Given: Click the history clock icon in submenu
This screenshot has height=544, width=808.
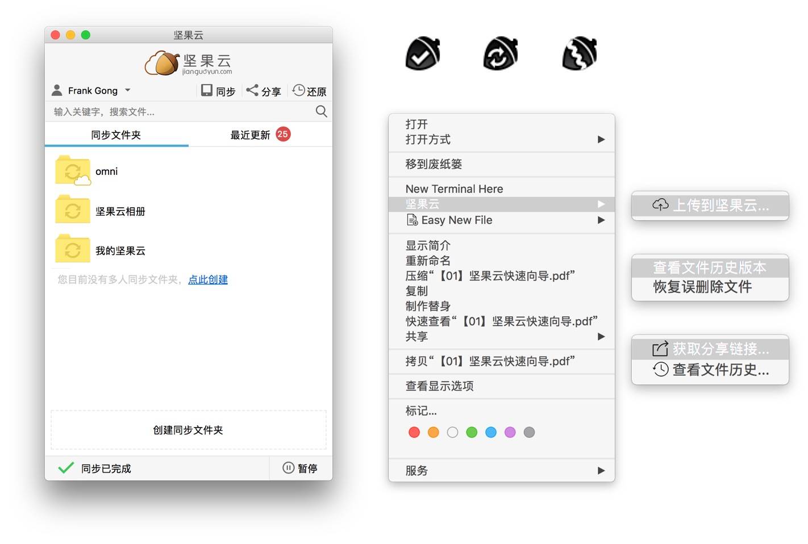Looking at the screenshot, I should pos(660,369).
